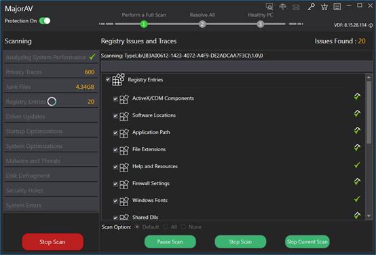This screenshot has width=376, height=255.
Task: Click the VDF update upload arrow icon
Action: click(x=371, y=25)
